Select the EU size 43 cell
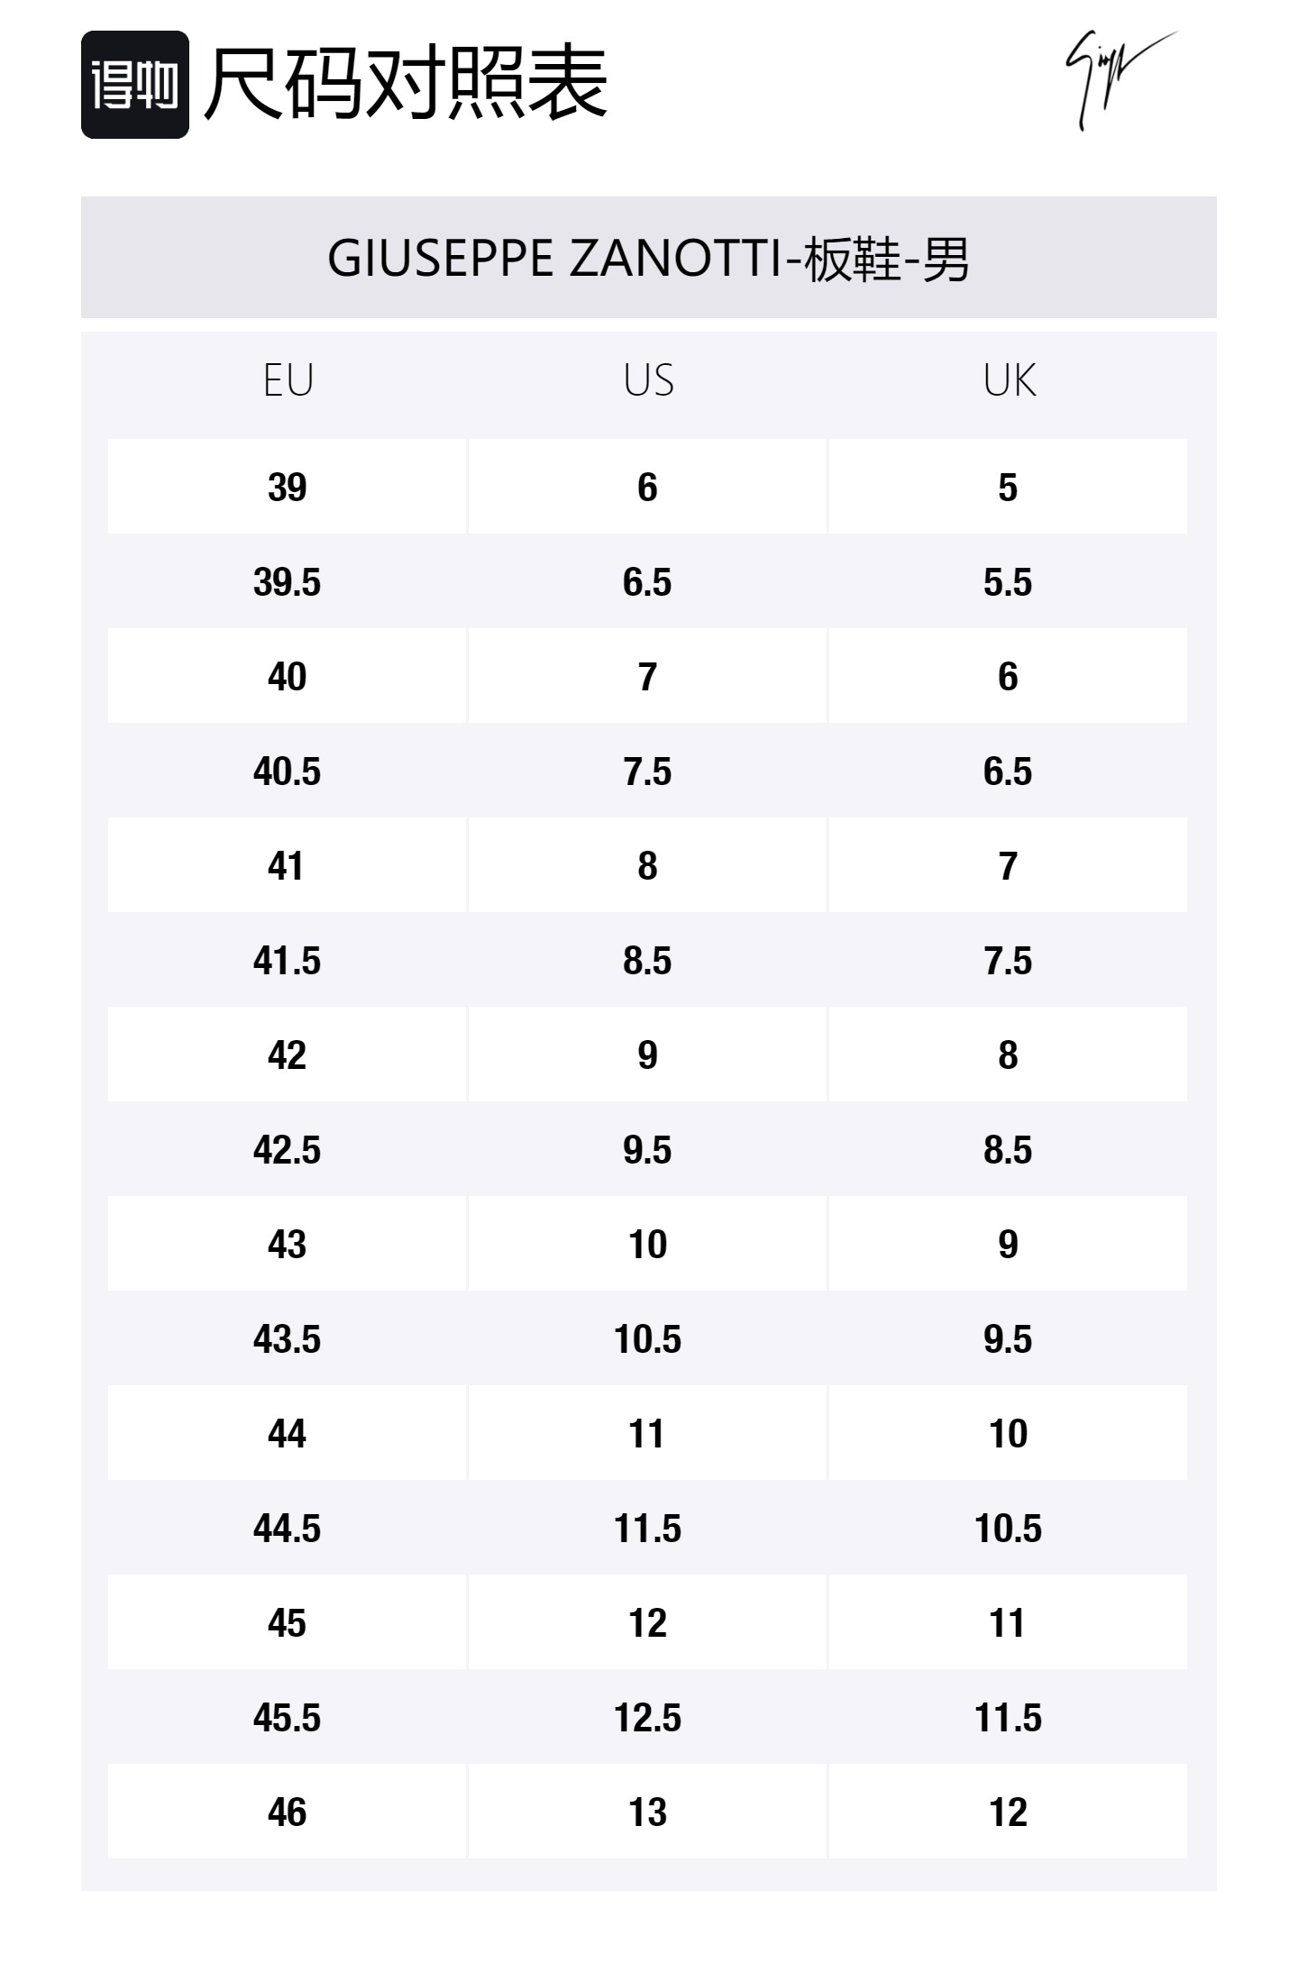 tap(288, 1244)
